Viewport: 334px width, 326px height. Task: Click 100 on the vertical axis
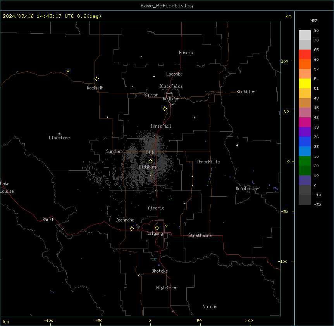[284, 61]
